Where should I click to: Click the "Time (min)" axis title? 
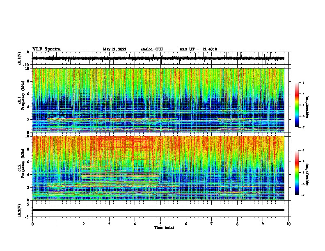pos(164,228)
